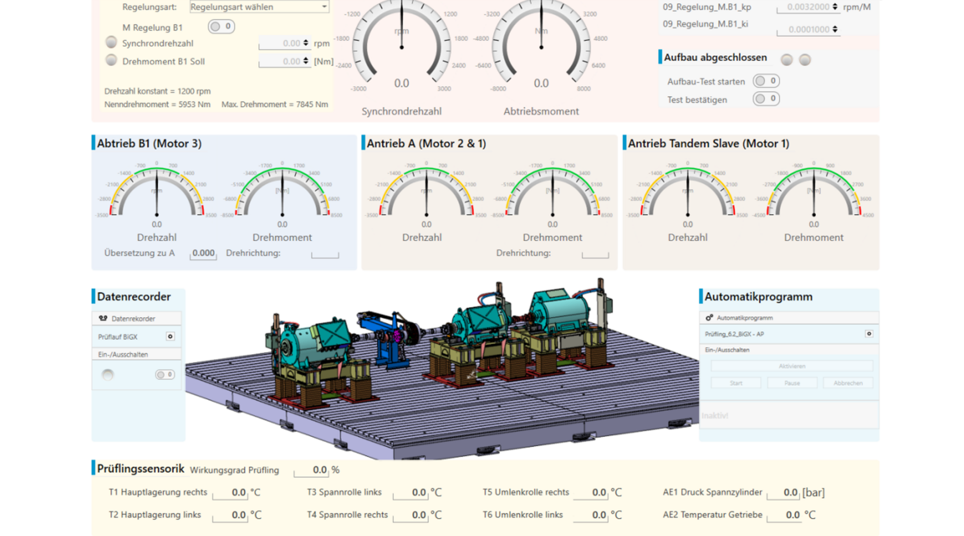Click the Drehmoment B1 Soll indicator lamp
964x536 pixels.
tap(112, 61)
